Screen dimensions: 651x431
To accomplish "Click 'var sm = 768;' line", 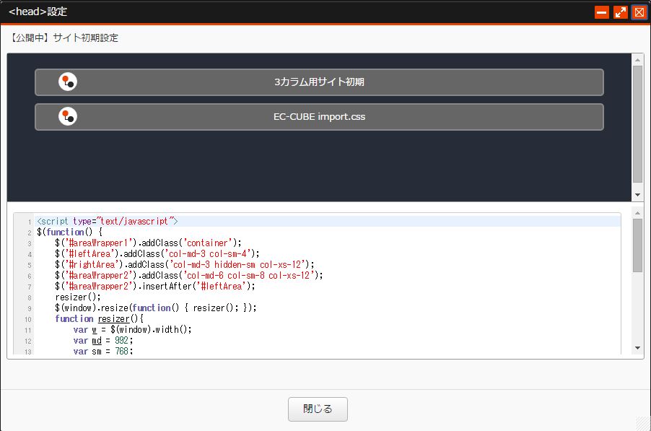I will click(x=103, y=351).
